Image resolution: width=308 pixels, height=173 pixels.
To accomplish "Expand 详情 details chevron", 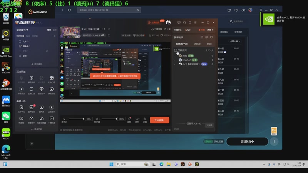I will 210,30.
